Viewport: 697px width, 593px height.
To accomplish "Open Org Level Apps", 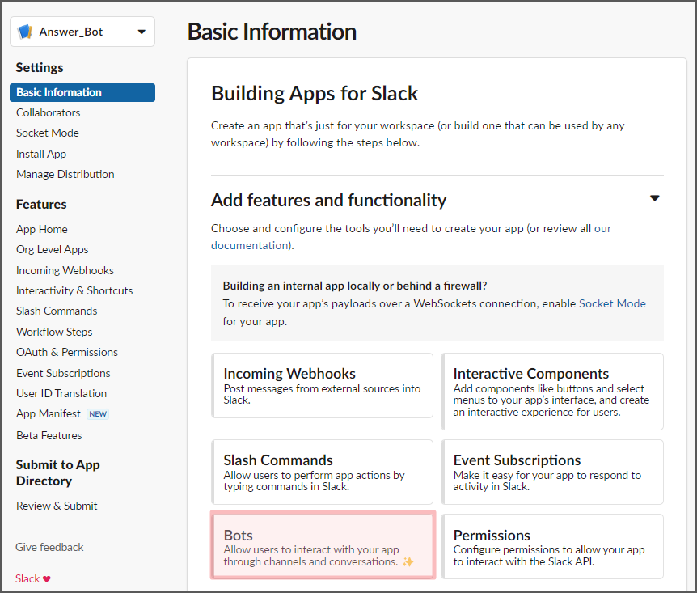I will (52, 249).
